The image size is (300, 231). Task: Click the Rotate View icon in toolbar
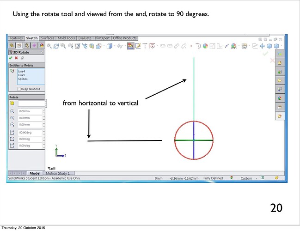click(x=57, y=46)
